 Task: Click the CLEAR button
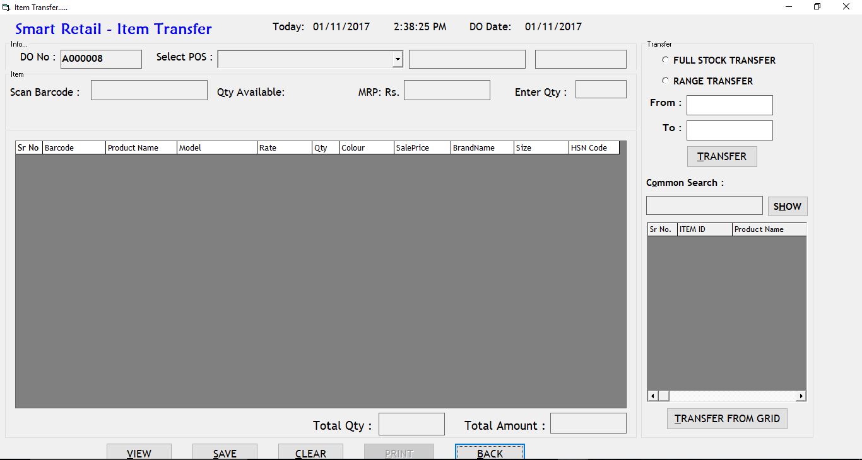click(310, 452)
